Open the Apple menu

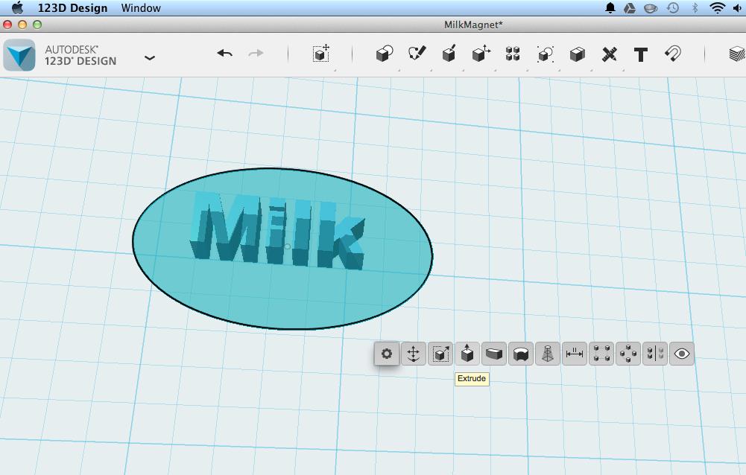pos(18,7)
